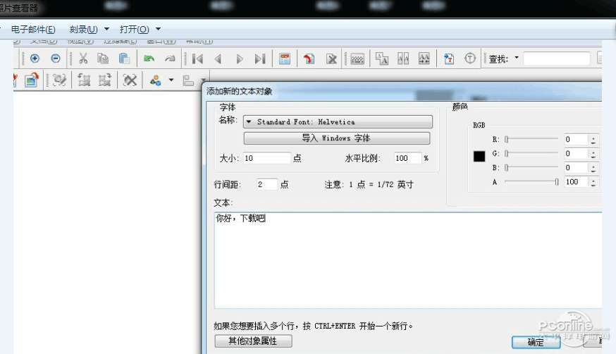Viewport: 616px width, 354px height.
Task: Go to the first page icon
Action: click(197, 59)
